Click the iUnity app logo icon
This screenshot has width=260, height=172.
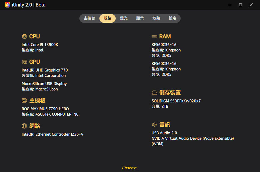pos(7,5)
